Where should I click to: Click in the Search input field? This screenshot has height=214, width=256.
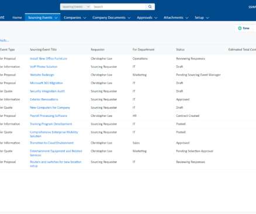pyautogui.click(x=119, y=6)
